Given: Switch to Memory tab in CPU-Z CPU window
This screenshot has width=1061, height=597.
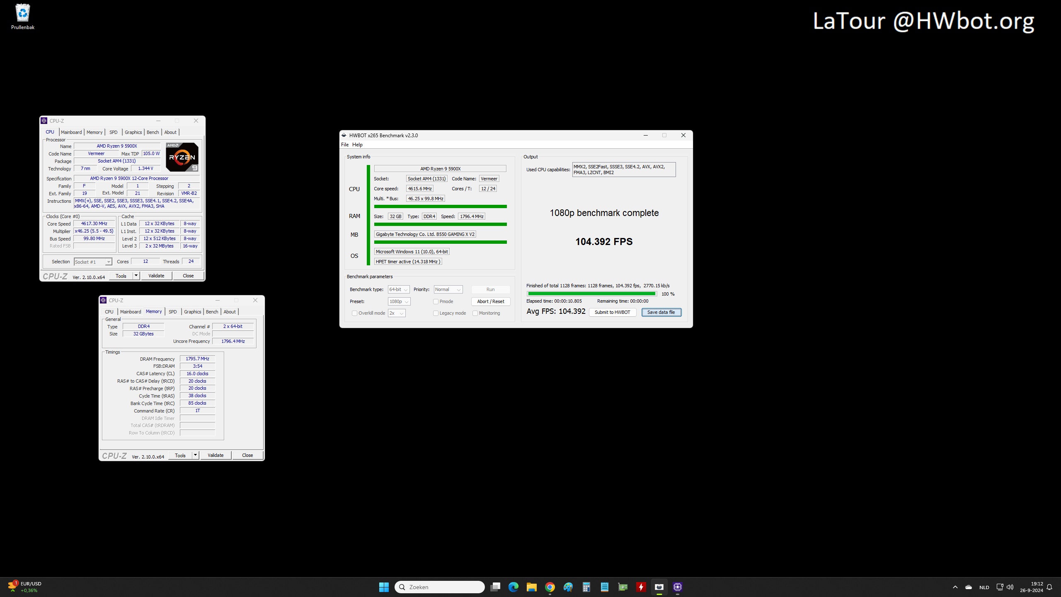Looking at the screenshot, I should click(94, 132).
